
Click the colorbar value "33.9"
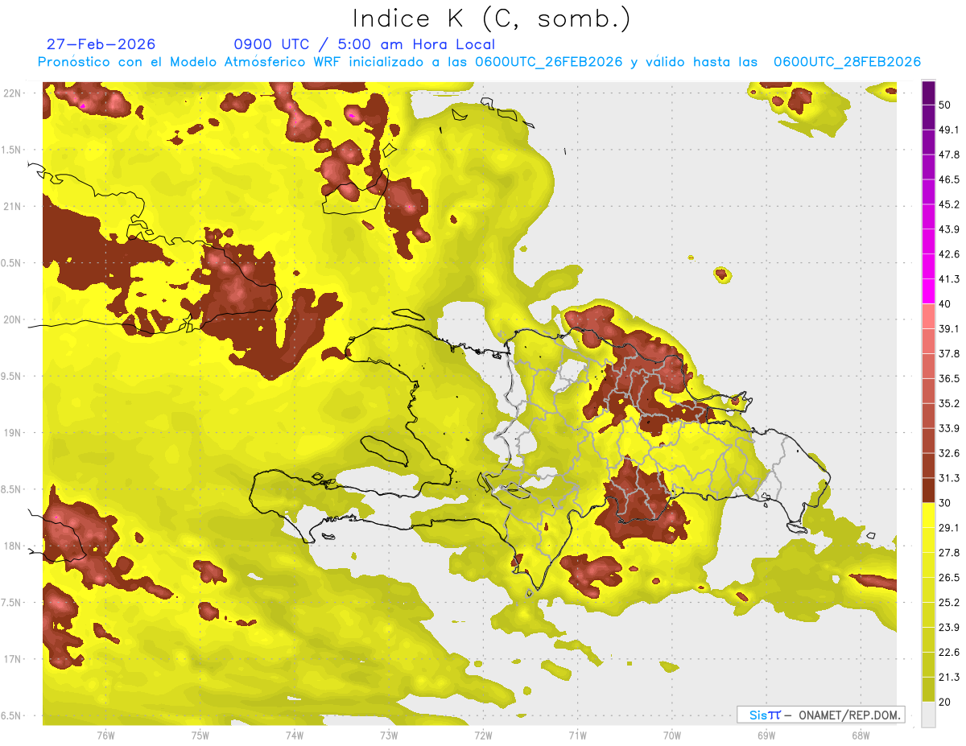(949, 428)
